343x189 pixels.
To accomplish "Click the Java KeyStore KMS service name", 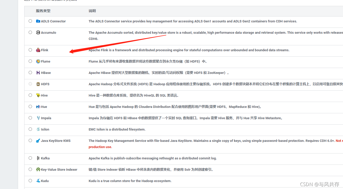I will click(x=56, y=141).
